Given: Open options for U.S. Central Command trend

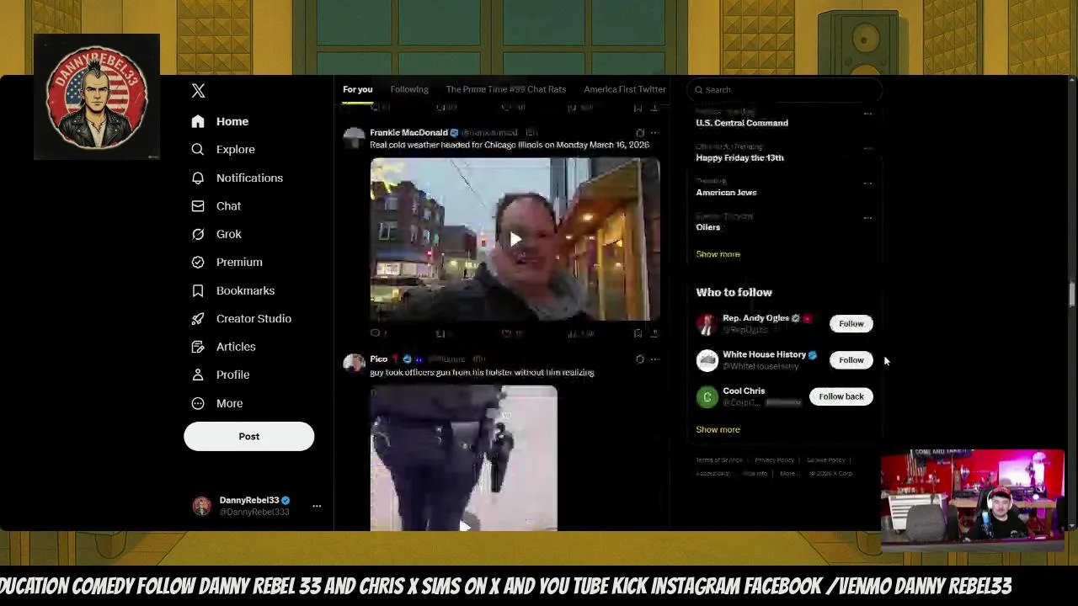Looking at the screenshot, I should [867, 114].
